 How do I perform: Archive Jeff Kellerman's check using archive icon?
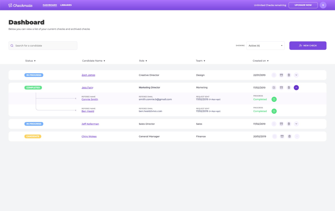tap(282, 124)
